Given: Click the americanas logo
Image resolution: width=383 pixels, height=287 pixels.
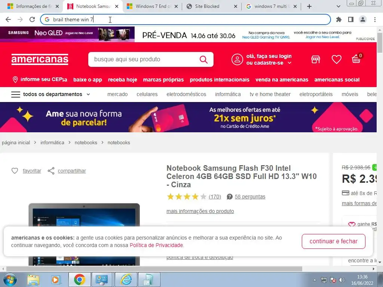Looking at the screenshot, I should pos(40,59).
